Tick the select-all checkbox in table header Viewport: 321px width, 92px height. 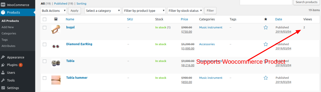coord(45,19)
